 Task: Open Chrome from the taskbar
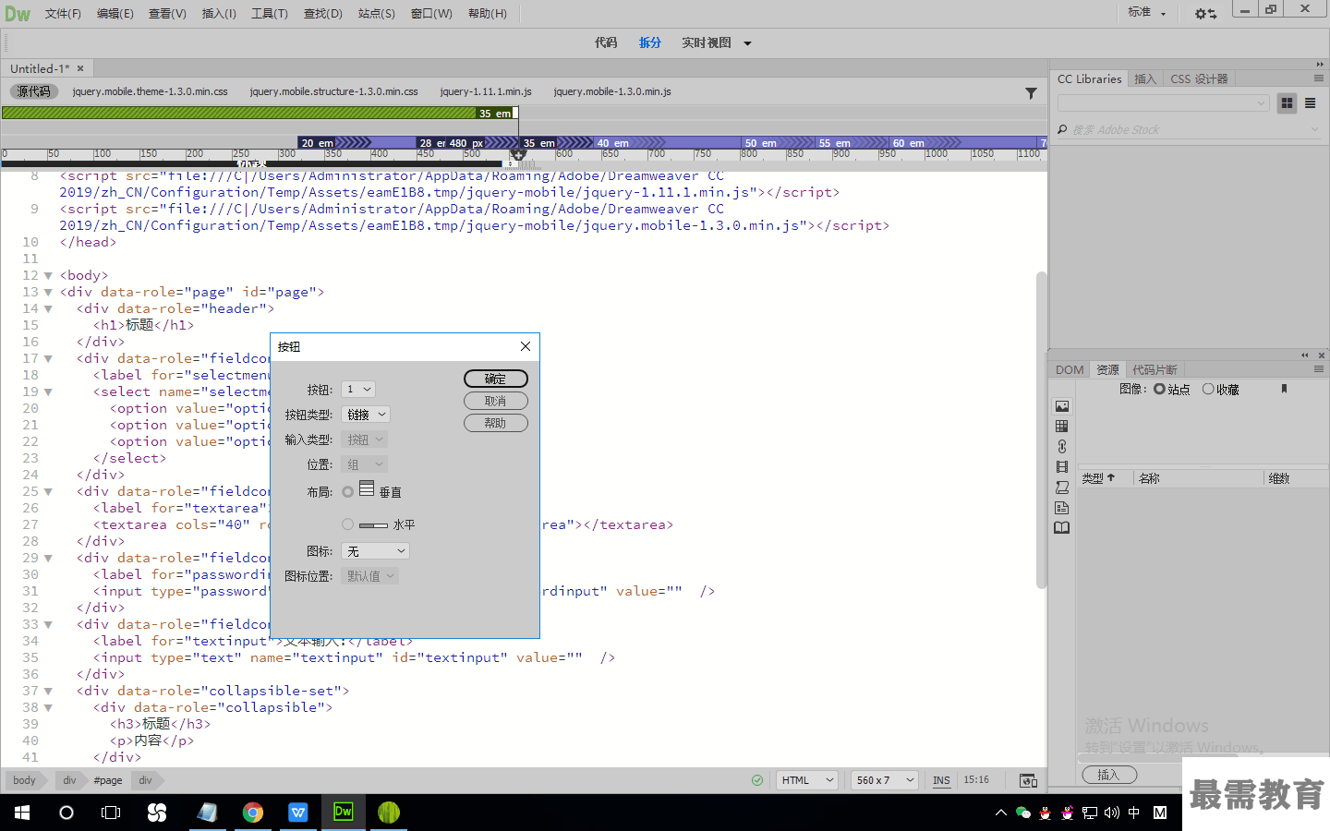(252, 813)
